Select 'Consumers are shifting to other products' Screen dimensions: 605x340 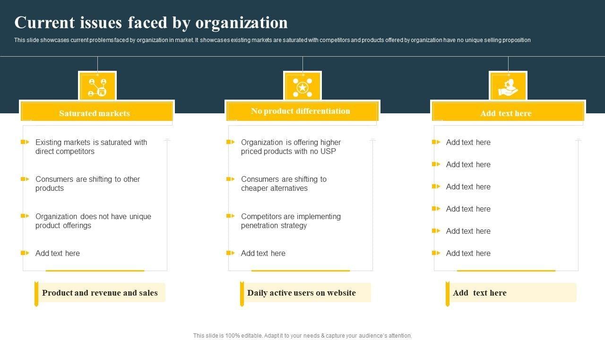click(x=88, y=184)
